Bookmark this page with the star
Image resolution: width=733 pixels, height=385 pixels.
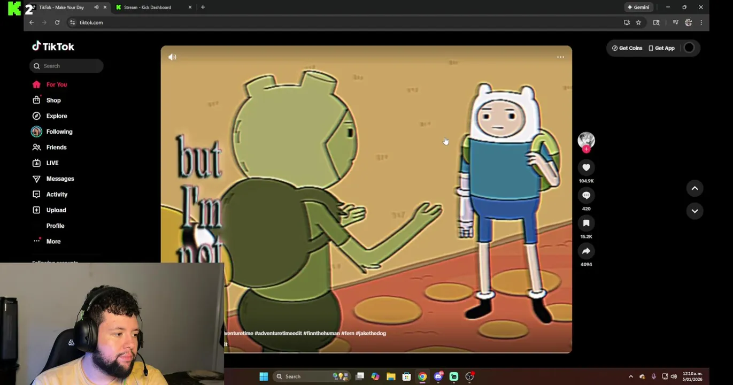pyautogui.click(x=638, y=22)
